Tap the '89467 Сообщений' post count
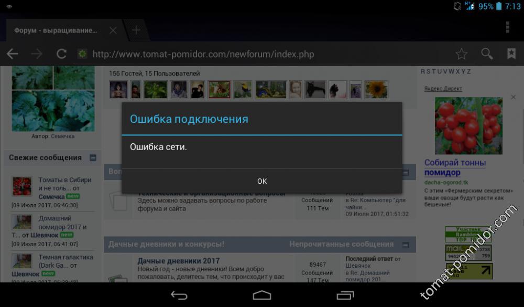The height and width of the screenshot is (307, 524). coord(317,269)
